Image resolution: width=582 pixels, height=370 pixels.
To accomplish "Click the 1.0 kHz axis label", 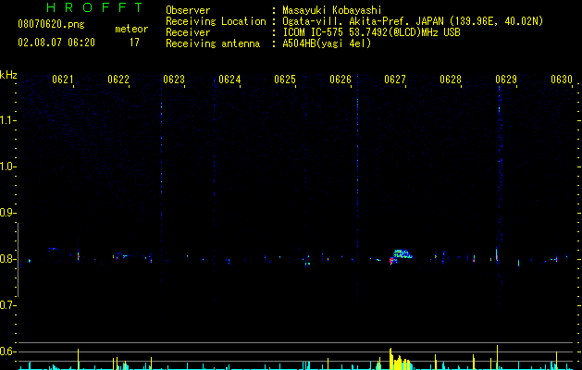I will (x=8, y=166).
